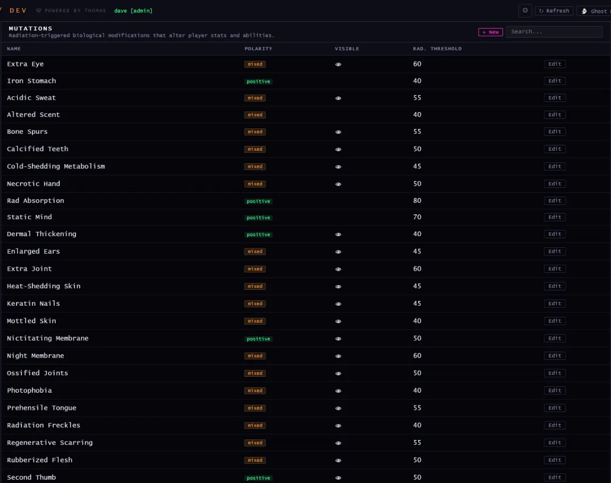Toggle visibility eye for Calcified Teeth
Image resolution: width=611 pixels, height=483 pixels.
point(338,149)
